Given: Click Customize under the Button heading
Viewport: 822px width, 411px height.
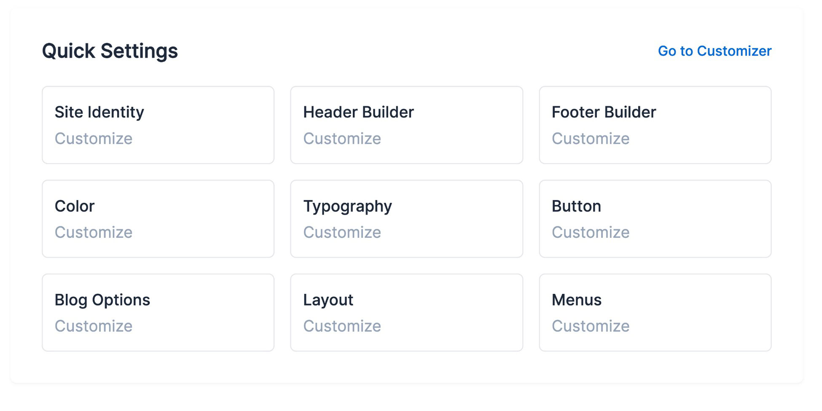Looking at the screenshot, I should tap(591, 232).
